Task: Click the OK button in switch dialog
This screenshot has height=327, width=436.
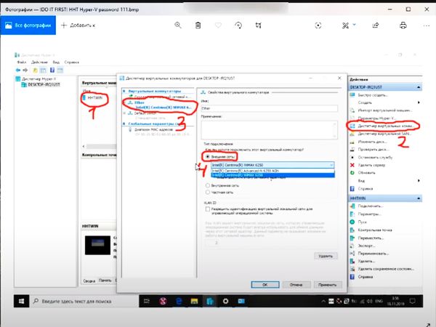Action: 265,285
